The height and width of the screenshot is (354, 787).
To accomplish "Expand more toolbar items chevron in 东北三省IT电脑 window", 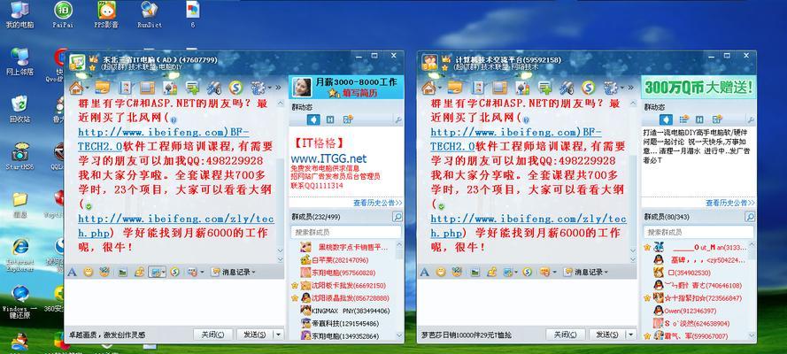I will tap(278, 88).
